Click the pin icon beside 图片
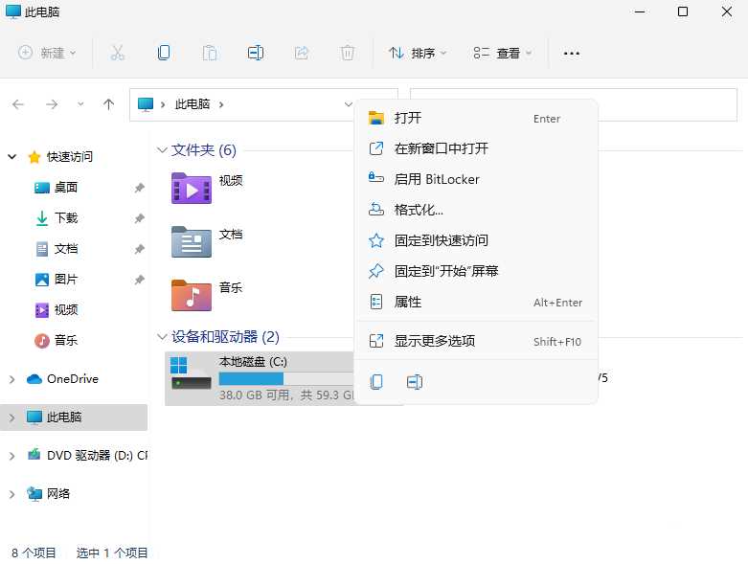This screenshot has height=564, width=748. pyautogui.click(x=139, y=279)
